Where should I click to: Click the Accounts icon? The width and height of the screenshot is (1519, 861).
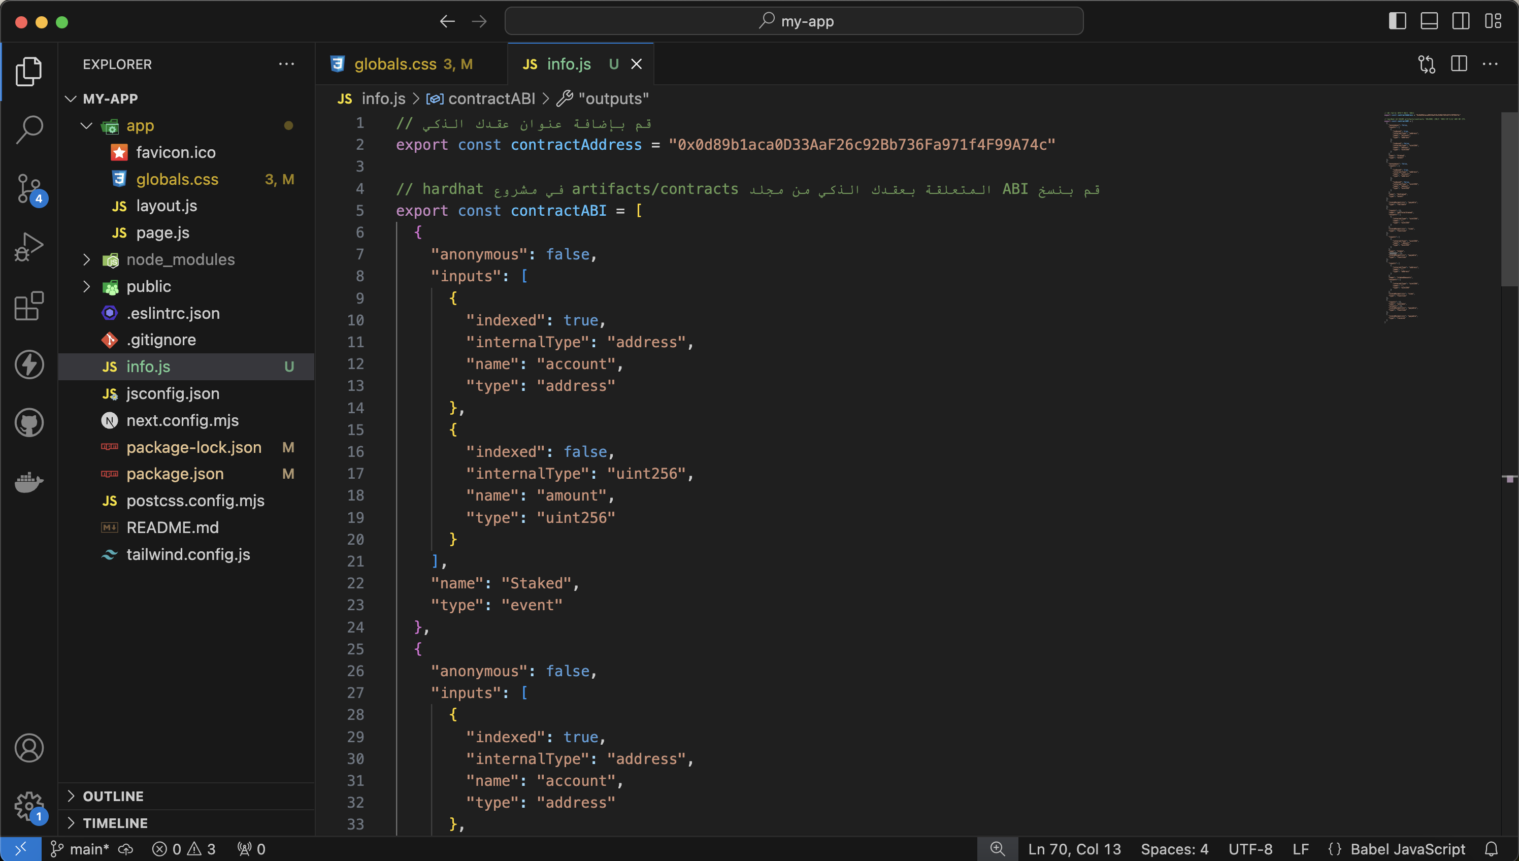coord(28,748)
